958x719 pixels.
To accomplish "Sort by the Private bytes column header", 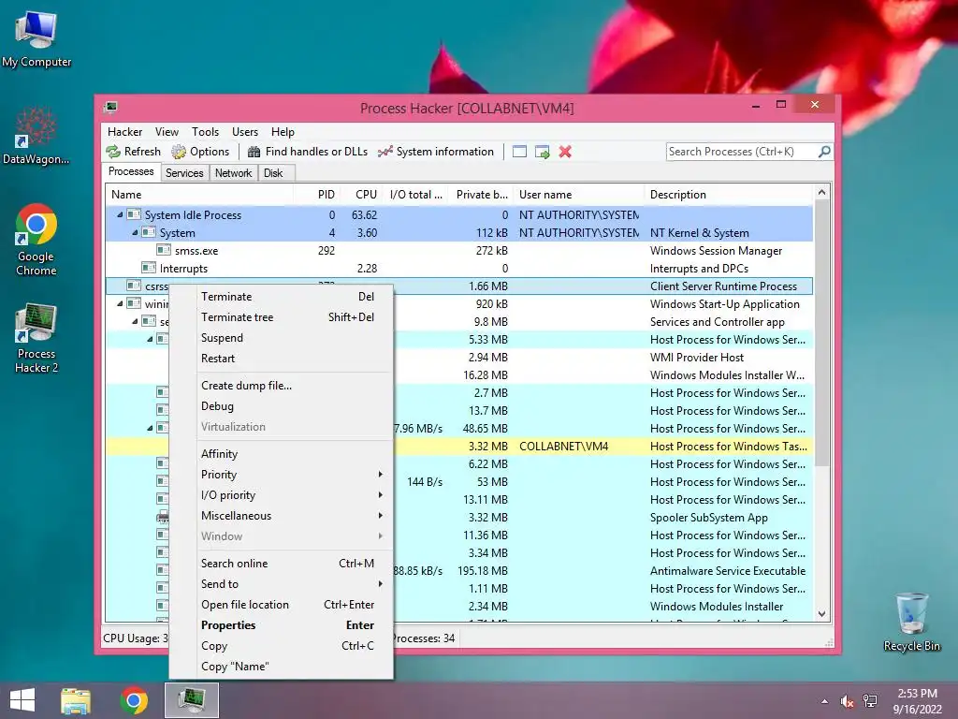I will pos(479,195).
